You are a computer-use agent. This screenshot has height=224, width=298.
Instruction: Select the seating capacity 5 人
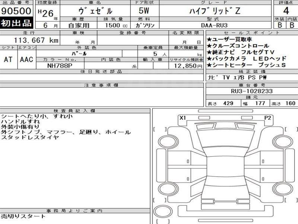pyautogui.click(x=160, y=54)
